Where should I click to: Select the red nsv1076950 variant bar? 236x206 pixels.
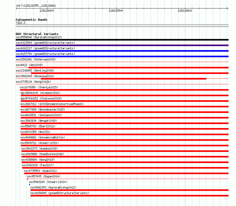click(124, 90)
